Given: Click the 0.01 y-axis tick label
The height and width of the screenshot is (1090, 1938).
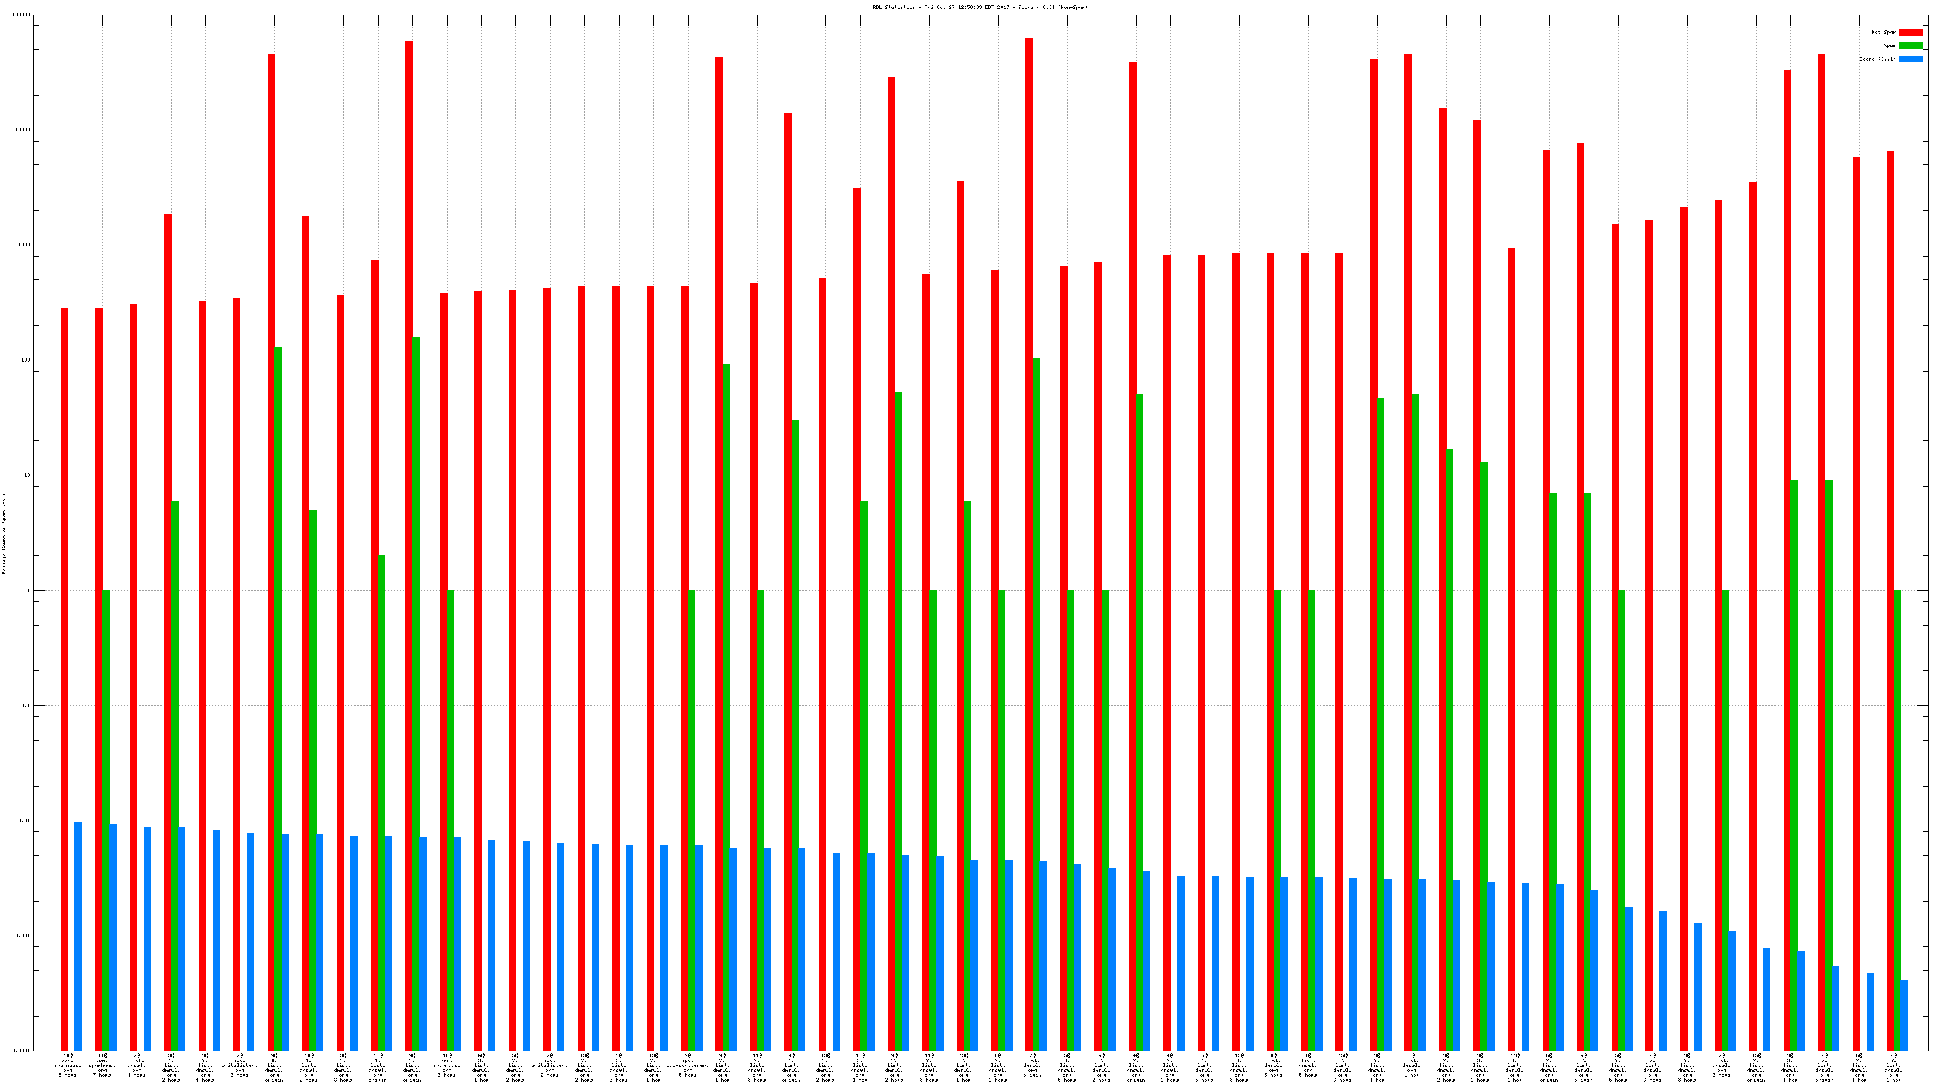Looking at the screenshot, I should click(24, 821).
